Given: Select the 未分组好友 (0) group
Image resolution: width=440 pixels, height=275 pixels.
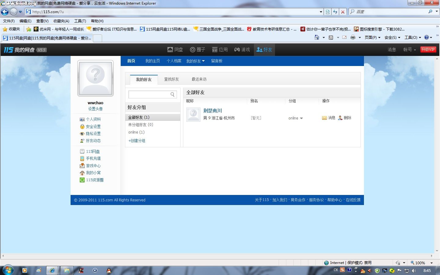Looking at the screenshot, I should click(141, 125).
